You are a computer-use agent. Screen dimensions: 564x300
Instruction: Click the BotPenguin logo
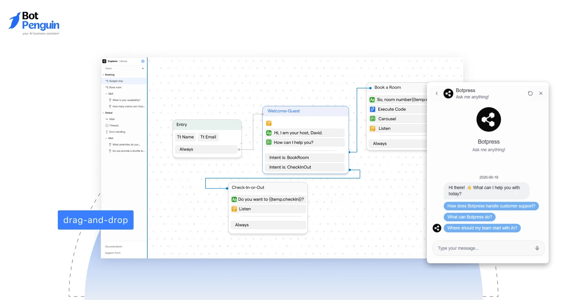tap(34, 23)
